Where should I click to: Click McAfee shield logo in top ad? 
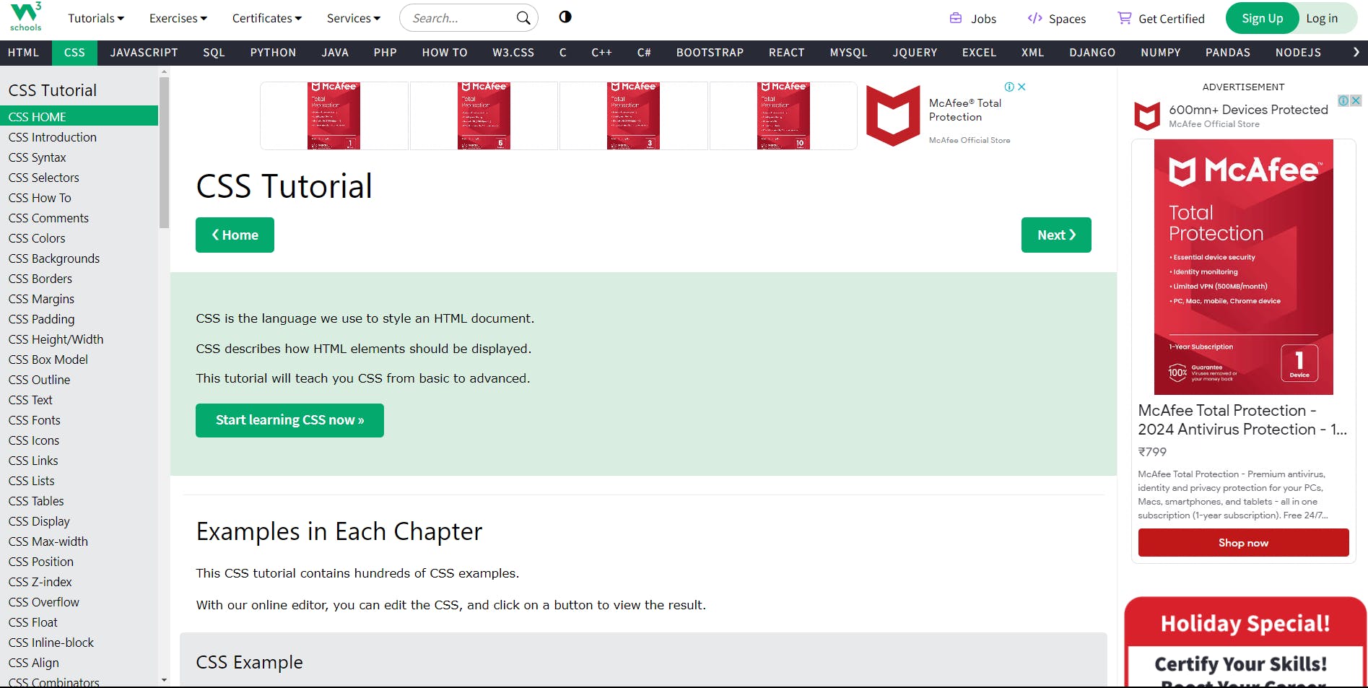(893, 116)
